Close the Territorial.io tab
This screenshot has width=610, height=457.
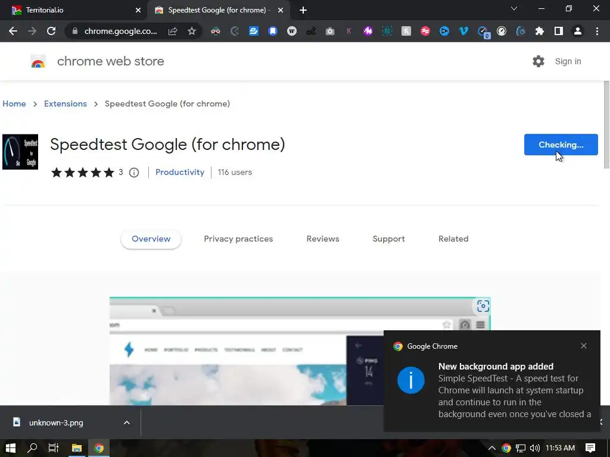coord(138,10)
